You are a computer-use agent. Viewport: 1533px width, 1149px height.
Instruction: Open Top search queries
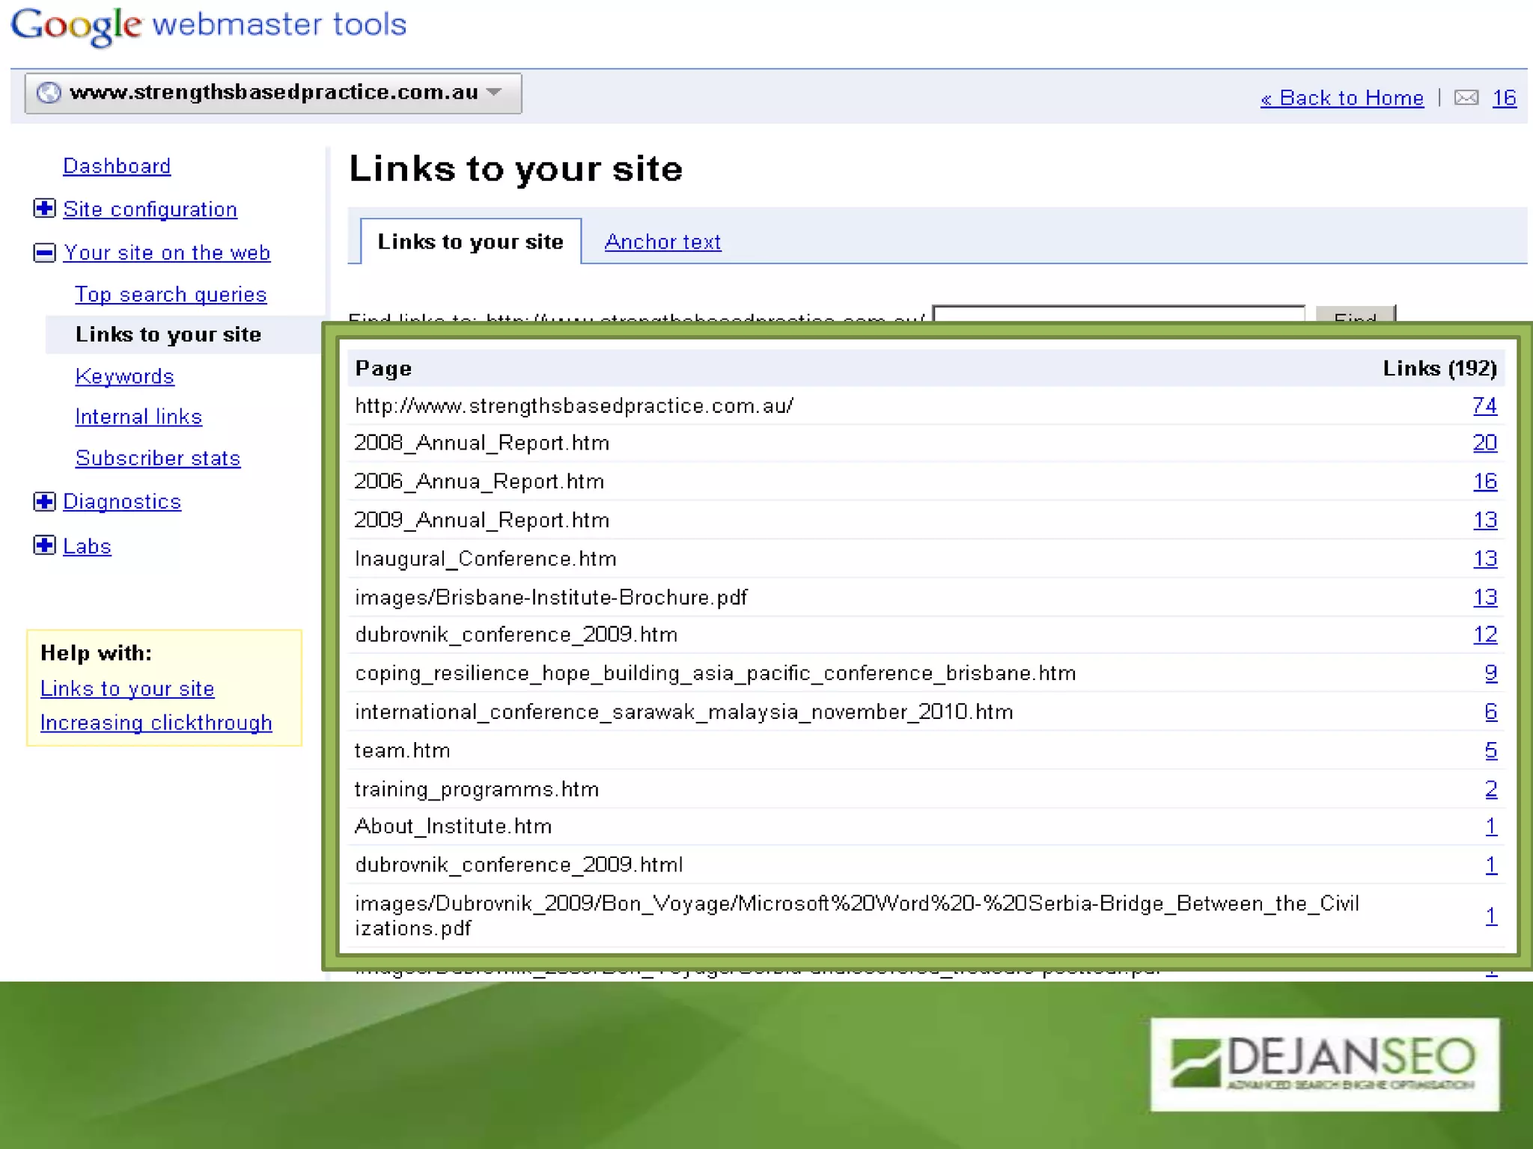171,295
